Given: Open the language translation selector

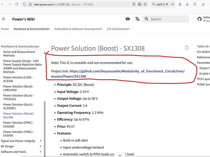Looking at the screenshot, I should pos(137,19).
